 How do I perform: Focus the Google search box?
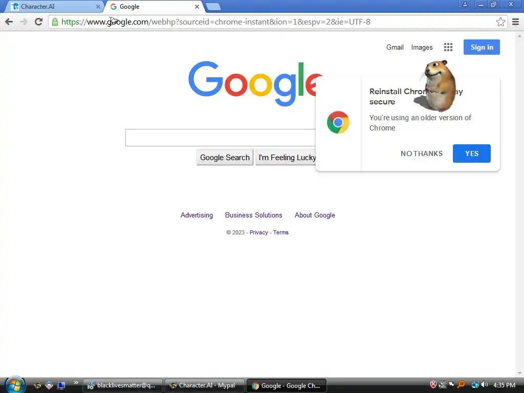pyautogui.click(x=221, y=137)
